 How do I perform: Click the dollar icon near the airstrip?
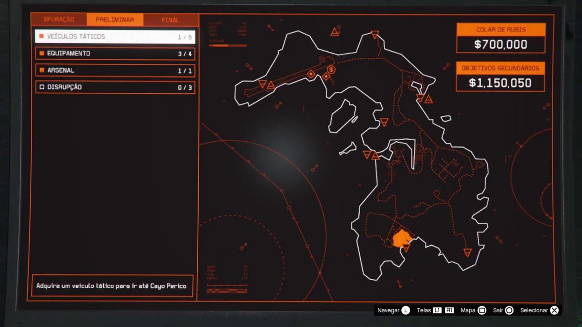[x=331, y=69]
